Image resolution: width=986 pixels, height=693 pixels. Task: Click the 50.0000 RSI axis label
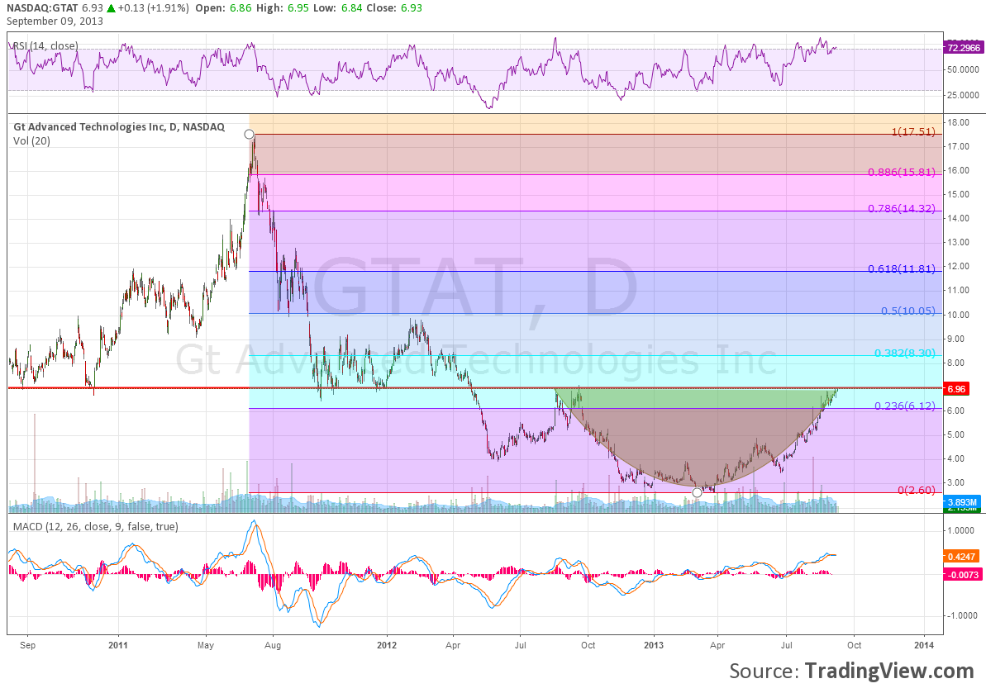[x=964, y=69]
